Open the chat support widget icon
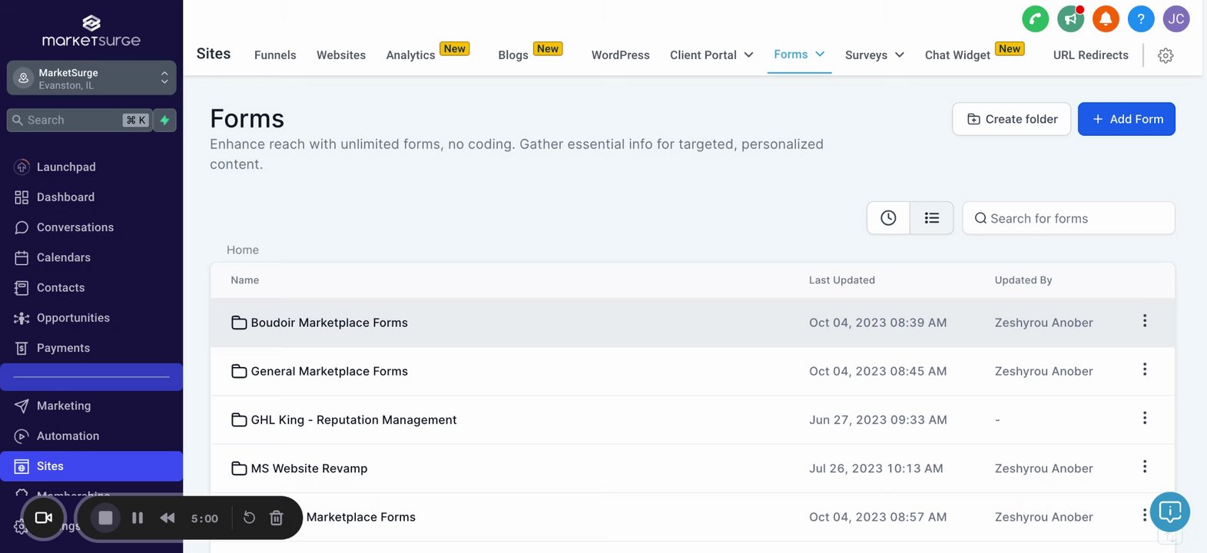Screen dimensions: 1207x553 [1169, 511]
